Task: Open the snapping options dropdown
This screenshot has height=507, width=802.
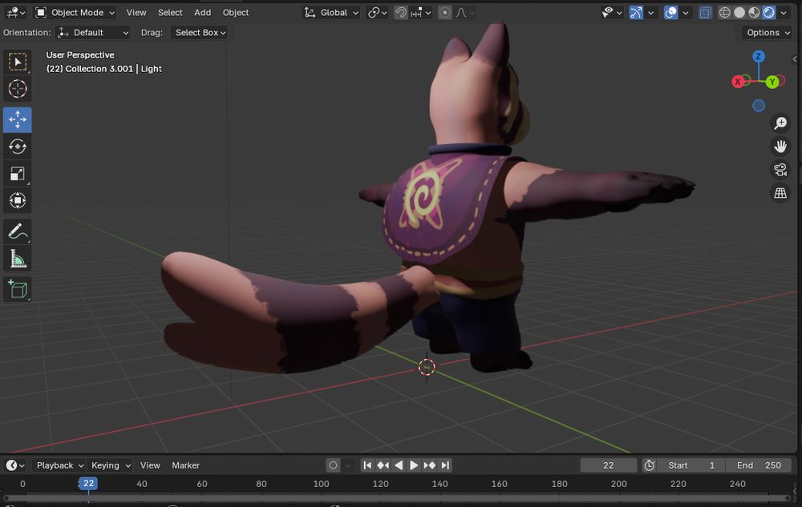Action: (422, 13)
